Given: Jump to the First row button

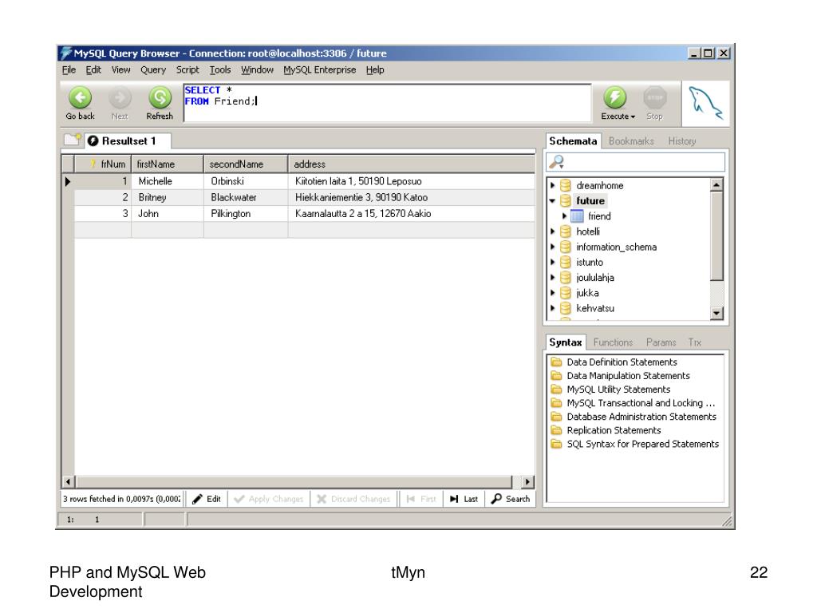Looking at the screenshot, I should (421, 499).
